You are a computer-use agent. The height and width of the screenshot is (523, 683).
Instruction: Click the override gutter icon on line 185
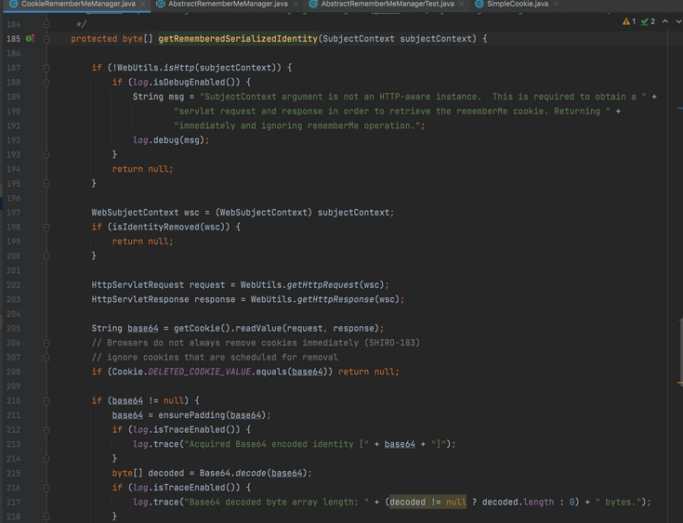tap(30, 39)
